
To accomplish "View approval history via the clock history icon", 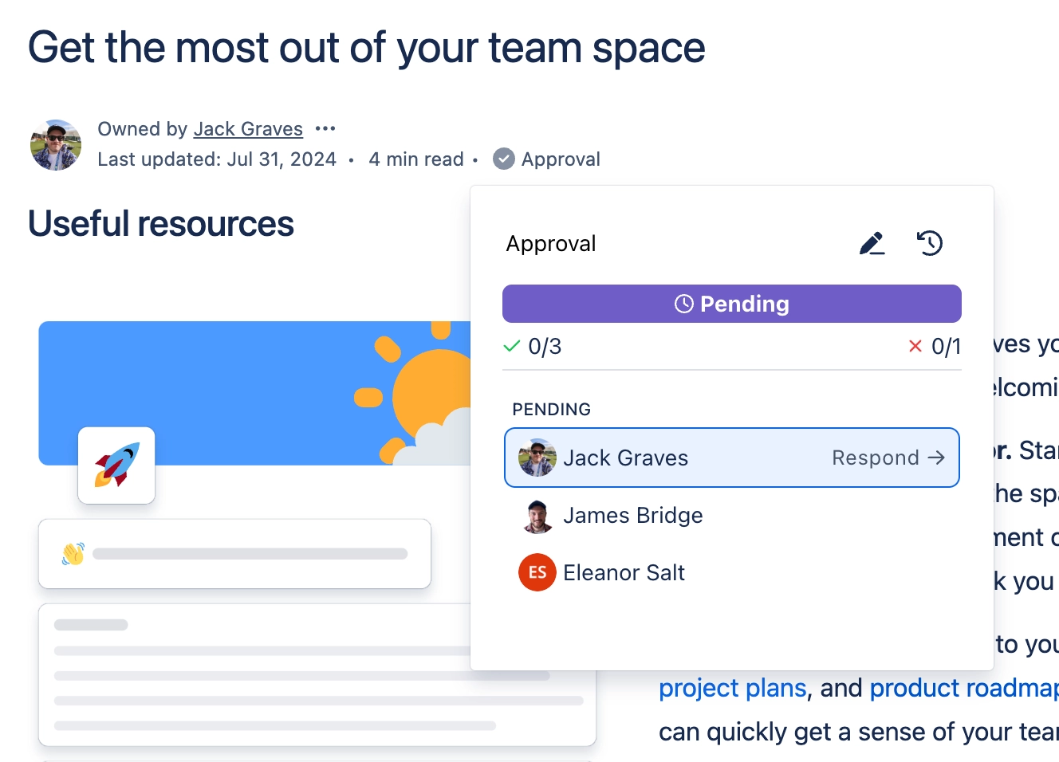I will [x=929, y=244].
